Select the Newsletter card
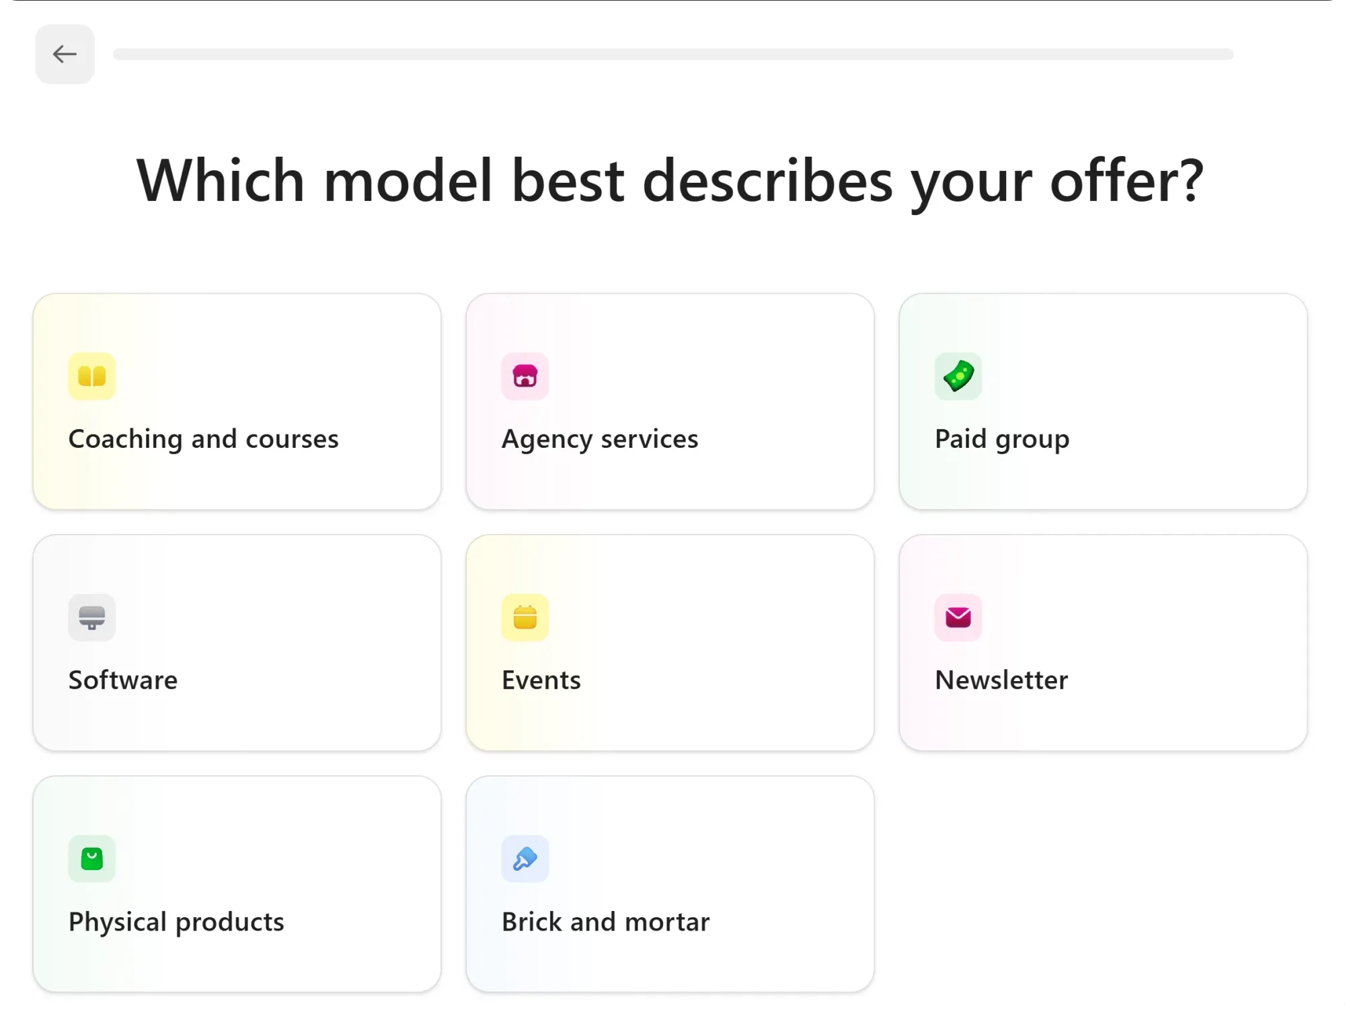Image resolution: width=1345 pixels, height=1016 pixels. [1102, 642]
